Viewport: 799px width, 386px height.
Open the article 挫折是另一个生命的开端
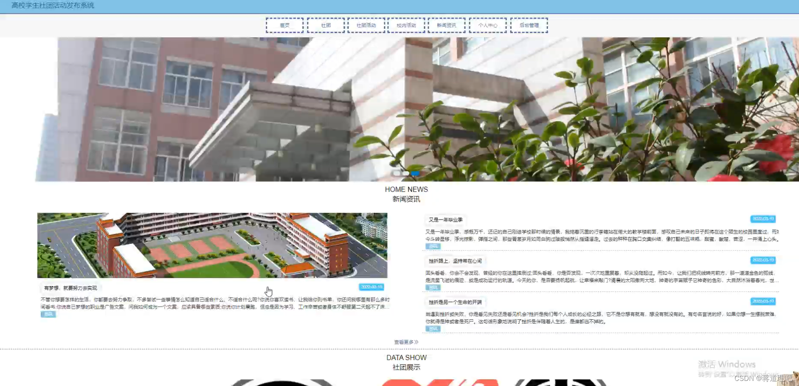(456, 302)
